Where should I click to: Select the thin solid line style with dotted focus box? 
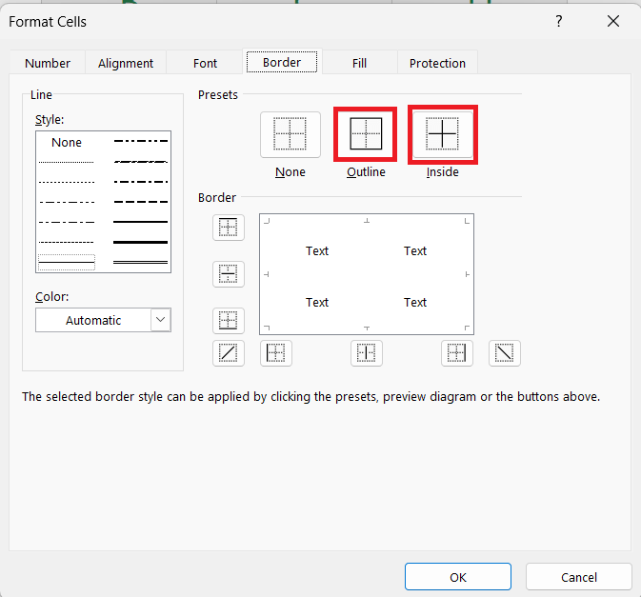tap(67, 263)
